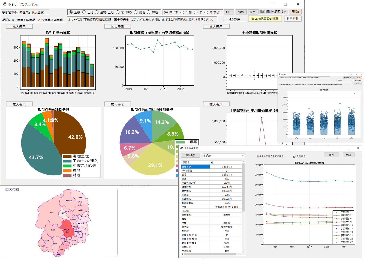Select the 土地 radio button

pos(84,12)
